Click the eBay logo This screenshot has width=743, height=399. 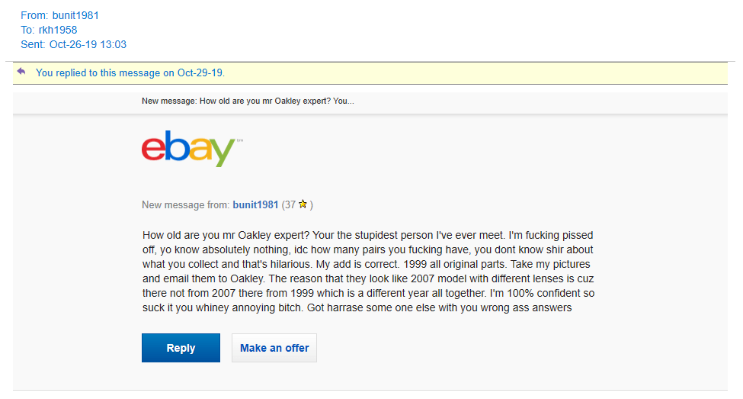pos(188,149)
